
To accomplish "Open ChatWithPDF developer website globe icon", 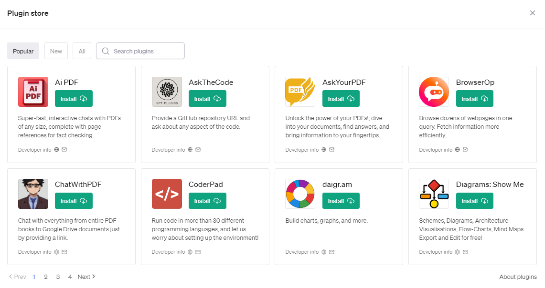I will 56,252.
